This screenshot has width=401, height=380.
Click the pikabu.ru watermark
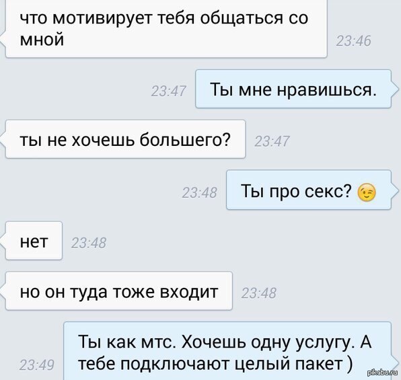click(x=383, y=373)
